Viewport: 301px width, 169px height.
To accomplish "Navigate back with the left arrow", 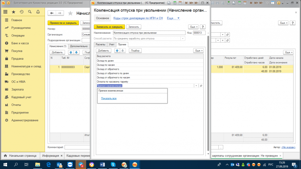I will [52, 13].
